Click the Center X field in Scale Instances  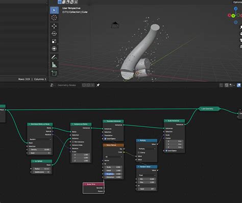[174, 141]
